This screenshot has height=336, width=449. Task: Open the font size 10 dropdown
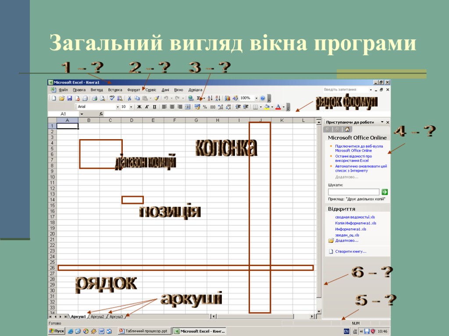coord(131,107)
